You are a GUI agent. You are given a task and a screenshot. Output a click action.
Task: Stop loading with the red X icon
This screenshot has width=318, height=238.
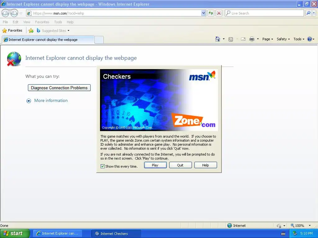coord(219,13)
